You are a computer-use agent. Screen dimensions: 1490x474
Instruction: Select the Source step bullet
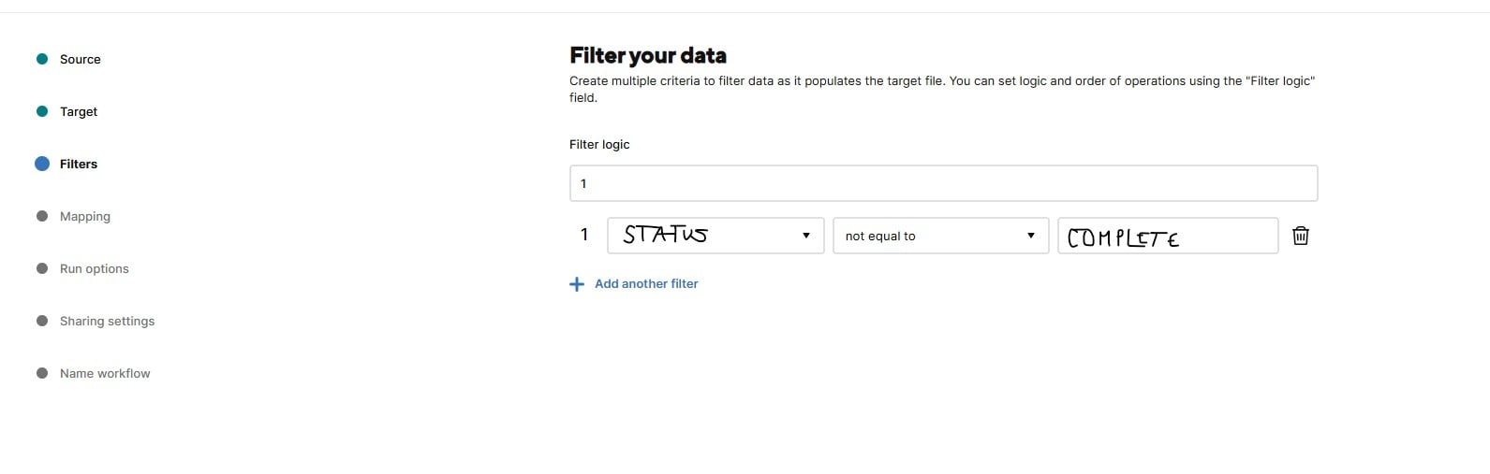click(42, 59)
